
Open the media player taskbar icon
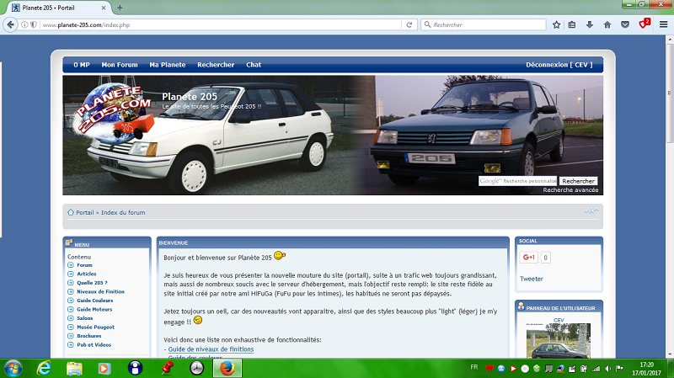coord(104,369)
